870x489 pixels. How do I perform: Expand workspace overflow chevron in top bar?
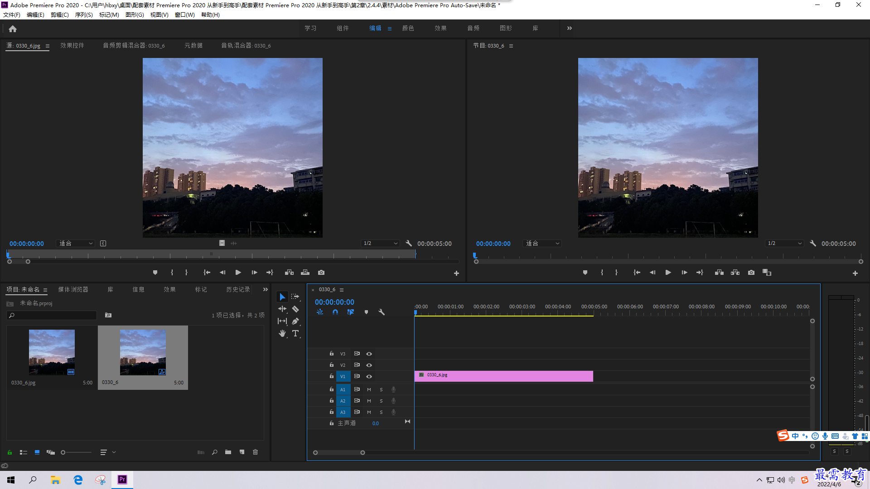570,28
